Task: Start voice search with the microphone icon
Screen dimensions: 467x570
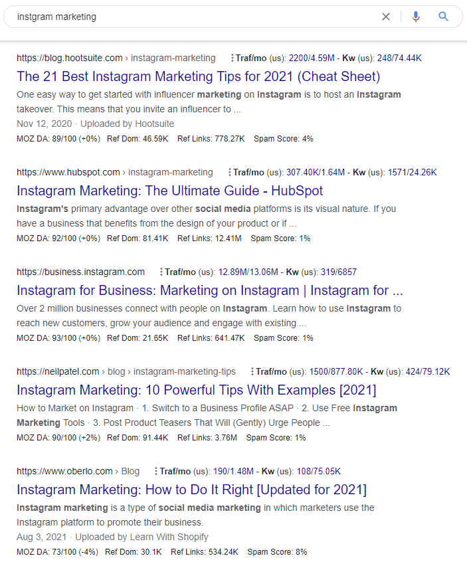Action: (416, 17)
